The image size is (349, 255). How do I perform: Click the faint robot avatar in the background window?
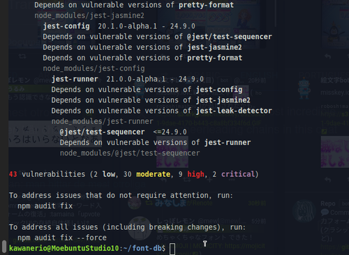pos(304,88)
